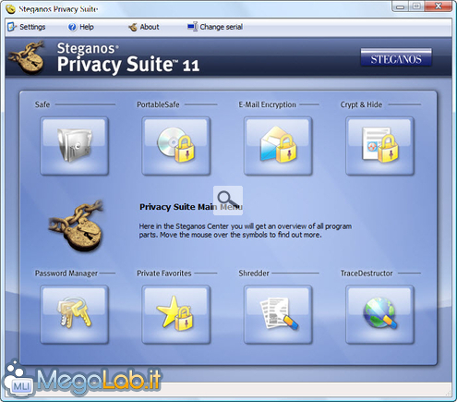Viewport: 457px width, 402px height.
Task: Open Crypt & Hide document lock icon
Action: click(379, 146)
